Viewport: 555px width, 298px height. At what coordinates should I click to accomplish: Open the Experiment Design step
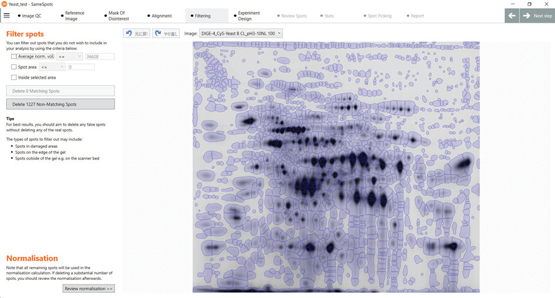247,16
